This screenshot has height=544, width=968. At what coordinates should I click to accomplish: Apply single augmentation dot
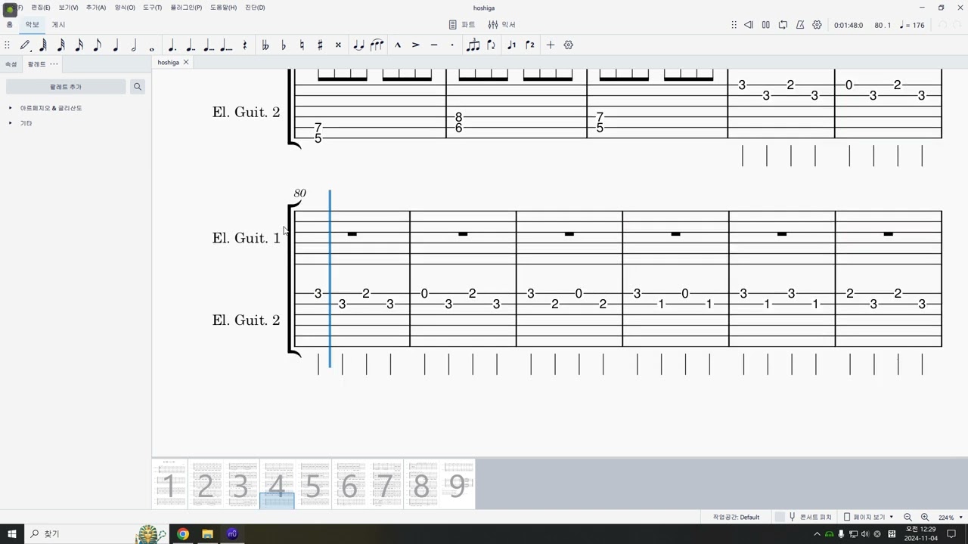coord(172,45)
